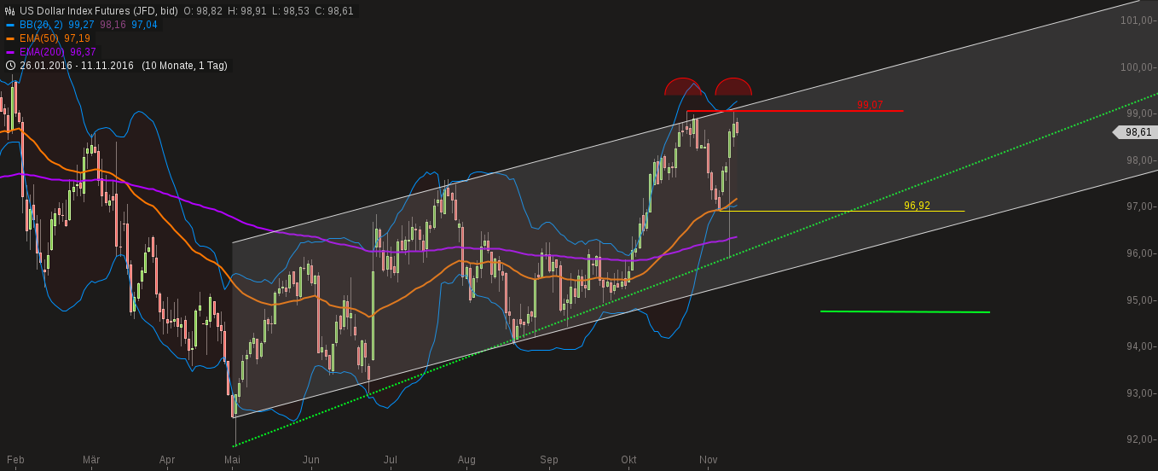Click the current price tag 98,61

click(1135, 132)
